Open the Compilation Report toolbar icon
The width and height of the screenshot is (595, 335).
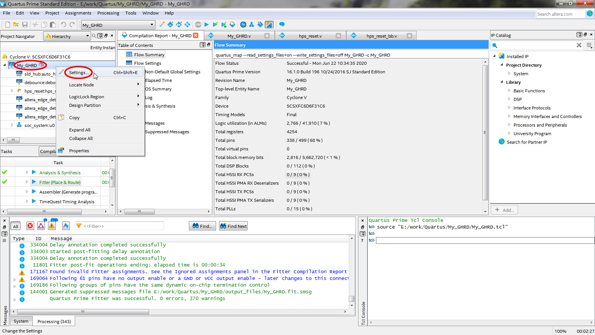(x=232, y=25)
